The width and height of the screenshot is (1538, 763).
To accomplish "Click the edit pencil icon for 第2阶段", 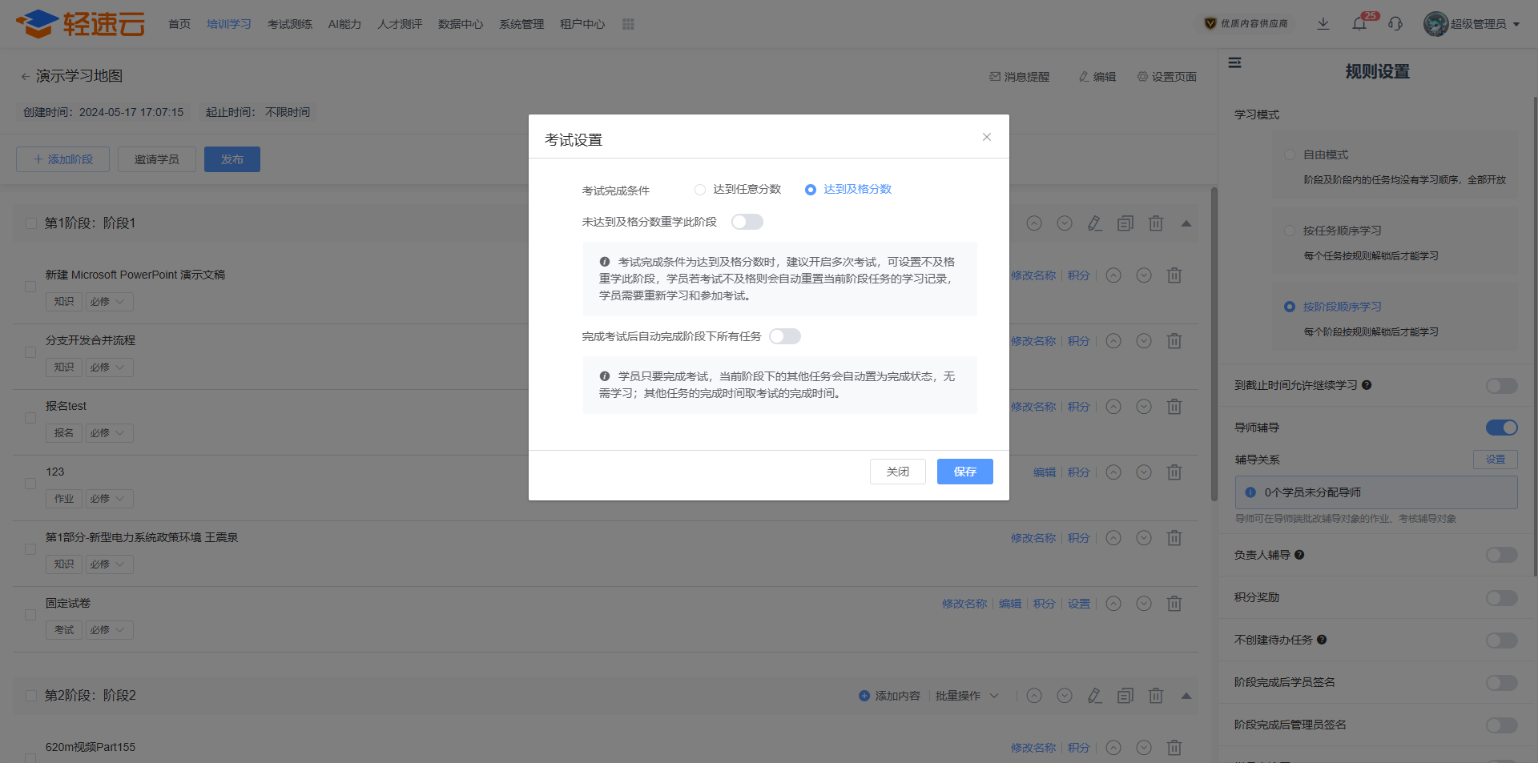I will pos(1094,696).
